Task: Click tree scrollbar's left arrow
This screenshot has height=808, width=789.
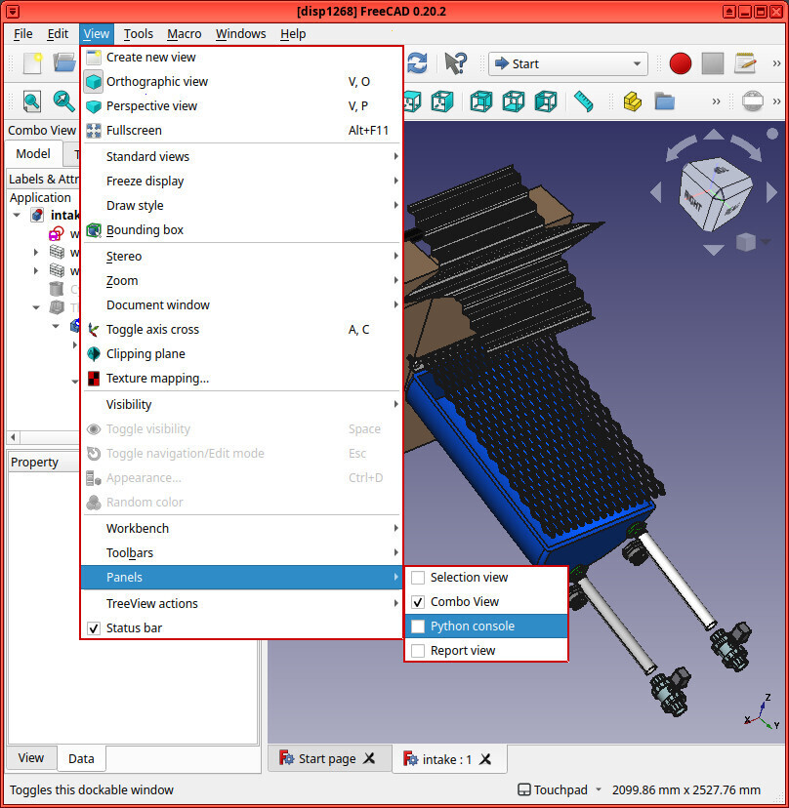Action: [14, 437]
